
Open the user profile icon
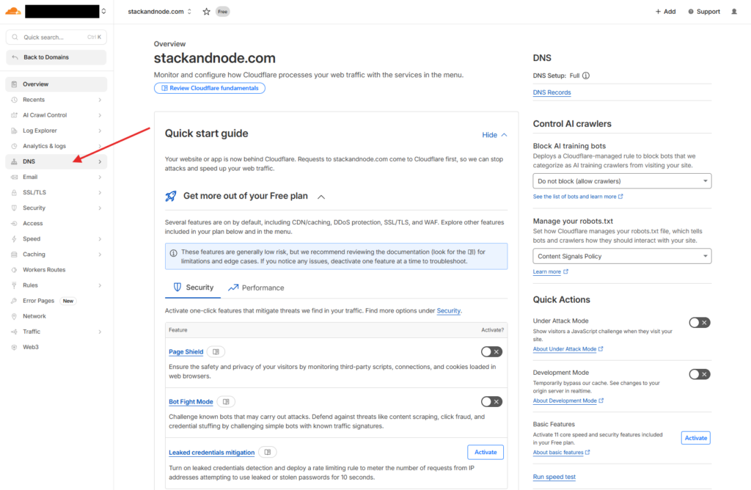click(x=734, y=12)
